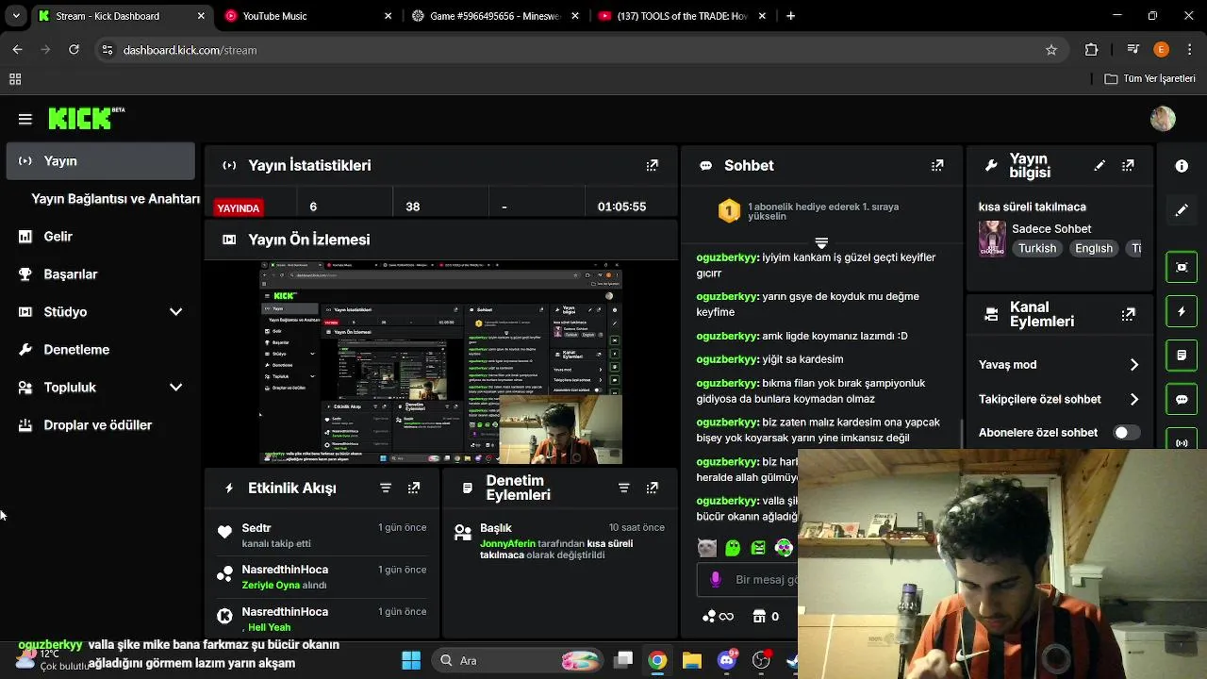Toggle moderation log document icon in right sidebar
This screenshot has height=679, width=1207.
click(x=1182, y=356)
